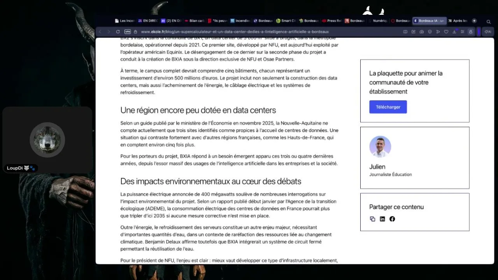Open the profile account icon

pos(471,32)
